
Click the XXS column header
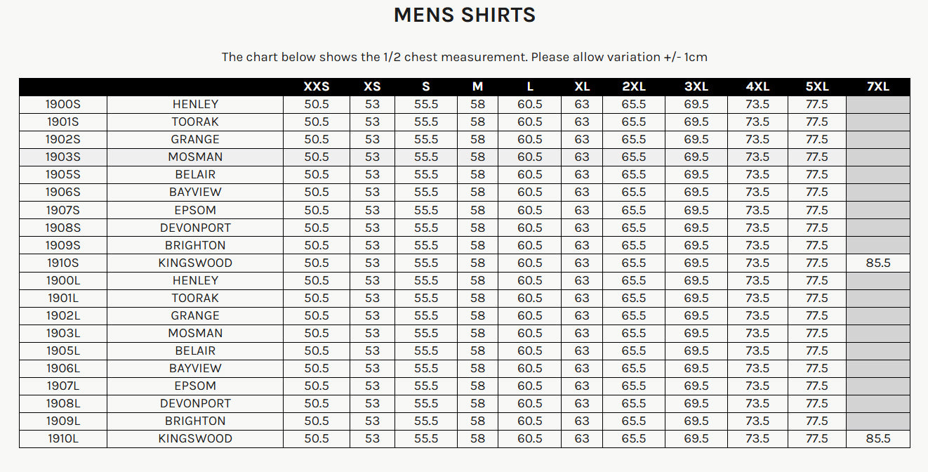tap(316, 86)
